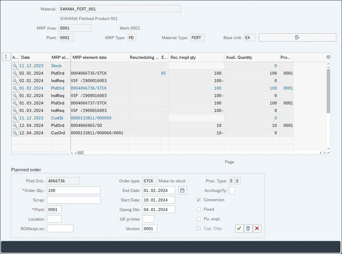
Task: Open details icon for CustSt row
Action: point(15,118)
